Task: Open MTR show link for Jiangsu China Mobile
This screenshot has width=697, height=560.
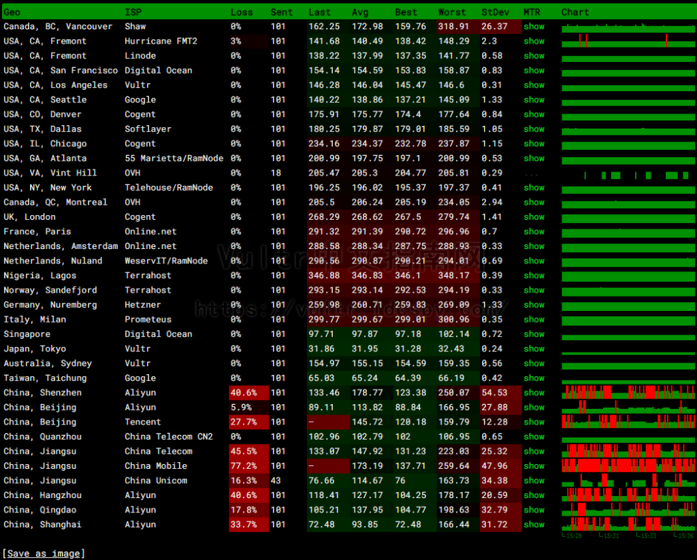Action: 534,467
